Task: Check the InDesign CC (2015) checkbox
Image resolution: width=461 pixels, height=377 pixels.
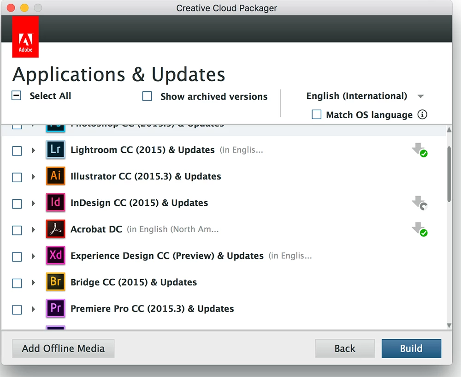Action: click(x=17, y=204)
